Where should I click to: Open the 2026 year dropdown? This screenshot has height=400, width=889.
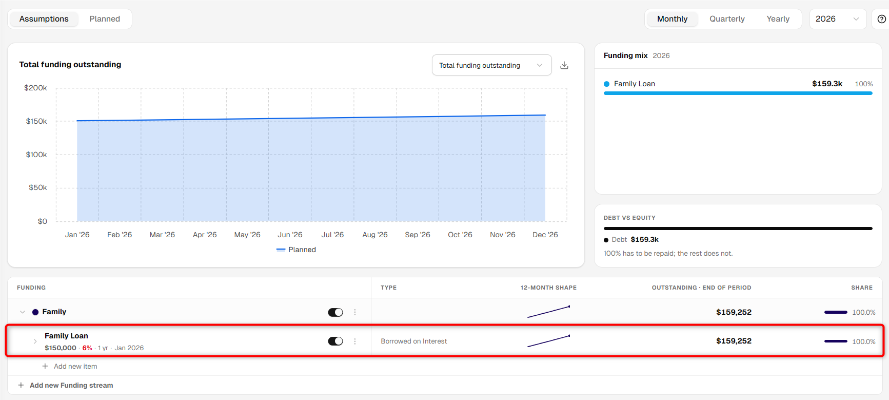point(838,19)
